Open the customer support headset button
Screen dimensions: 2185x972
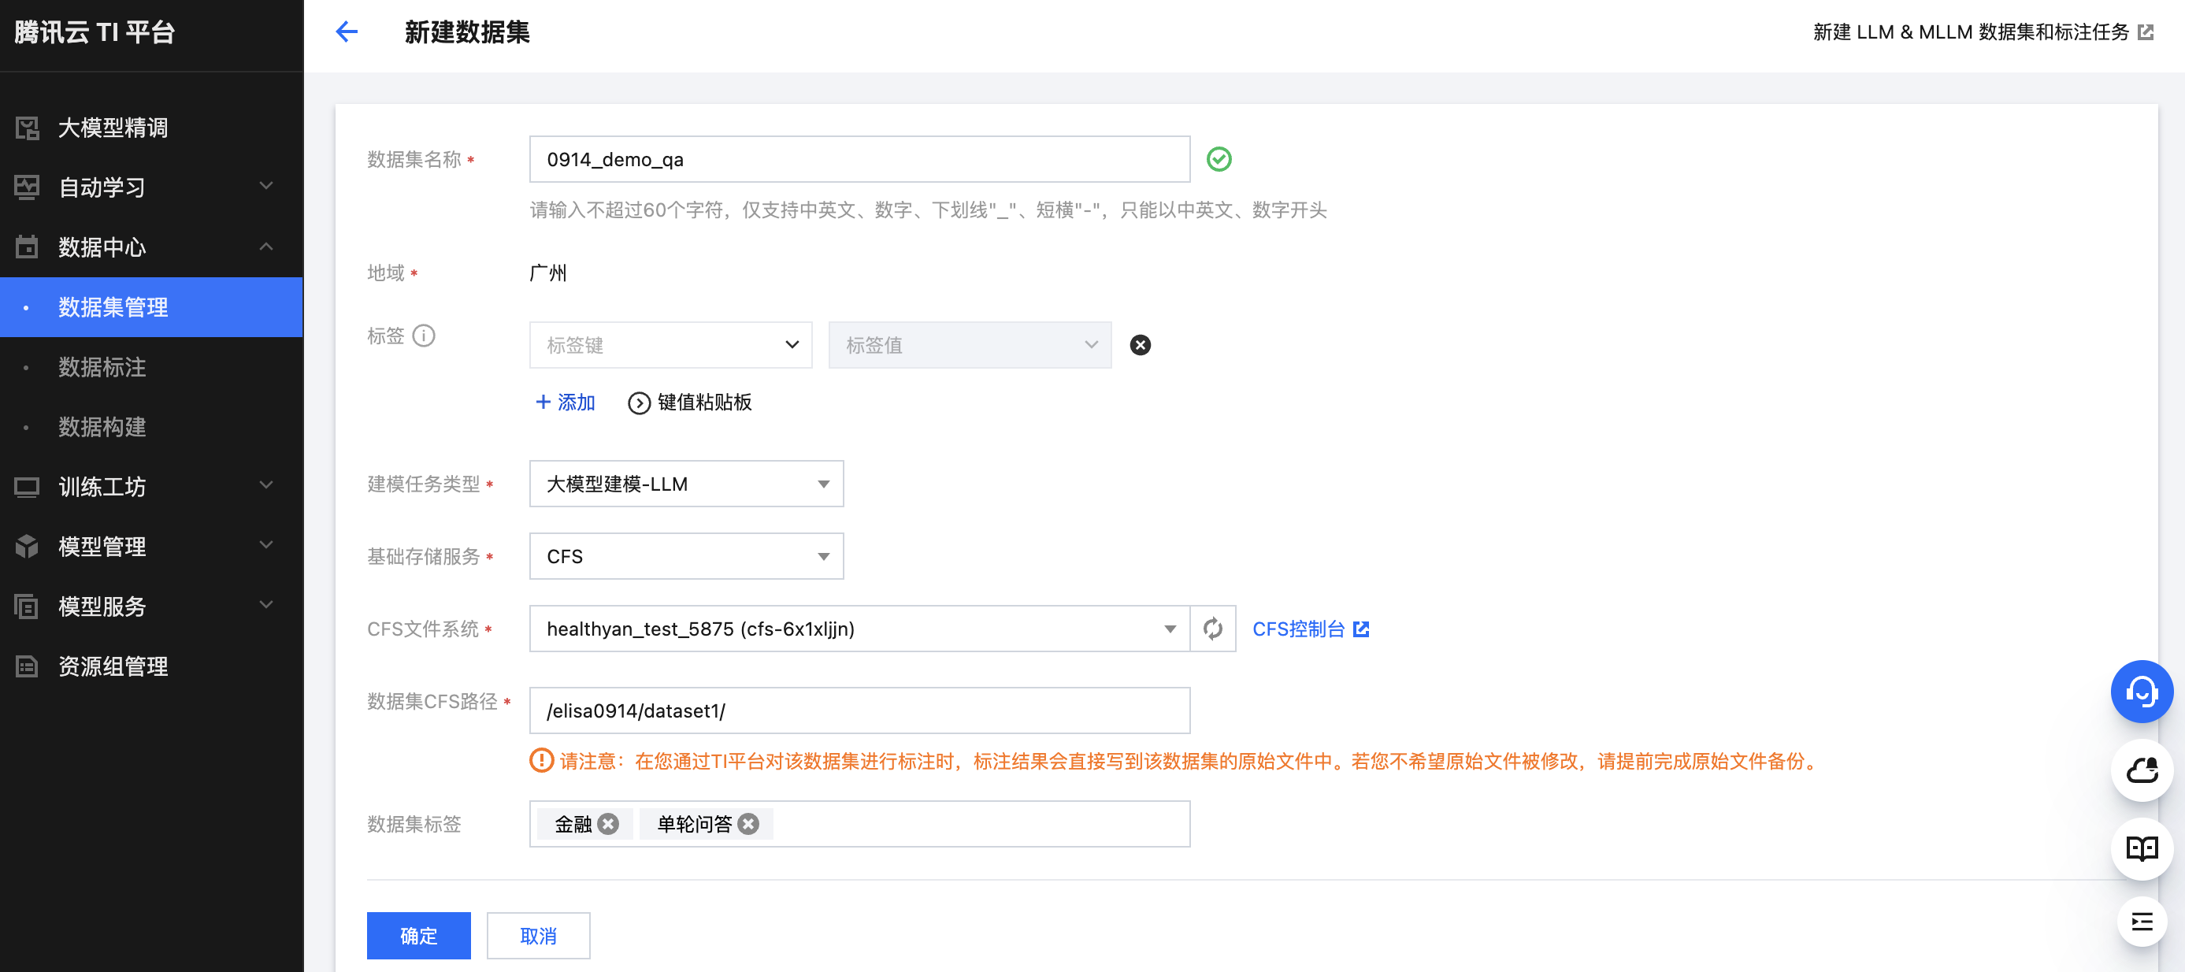coord(2142,692)
